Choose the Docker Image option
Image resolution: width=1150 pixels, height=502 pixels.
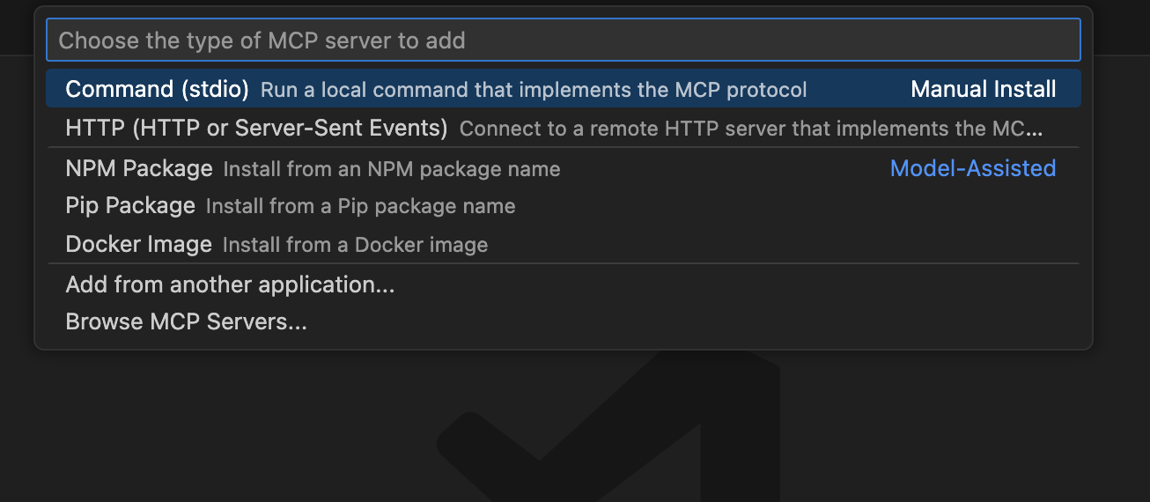click(138, 244)
